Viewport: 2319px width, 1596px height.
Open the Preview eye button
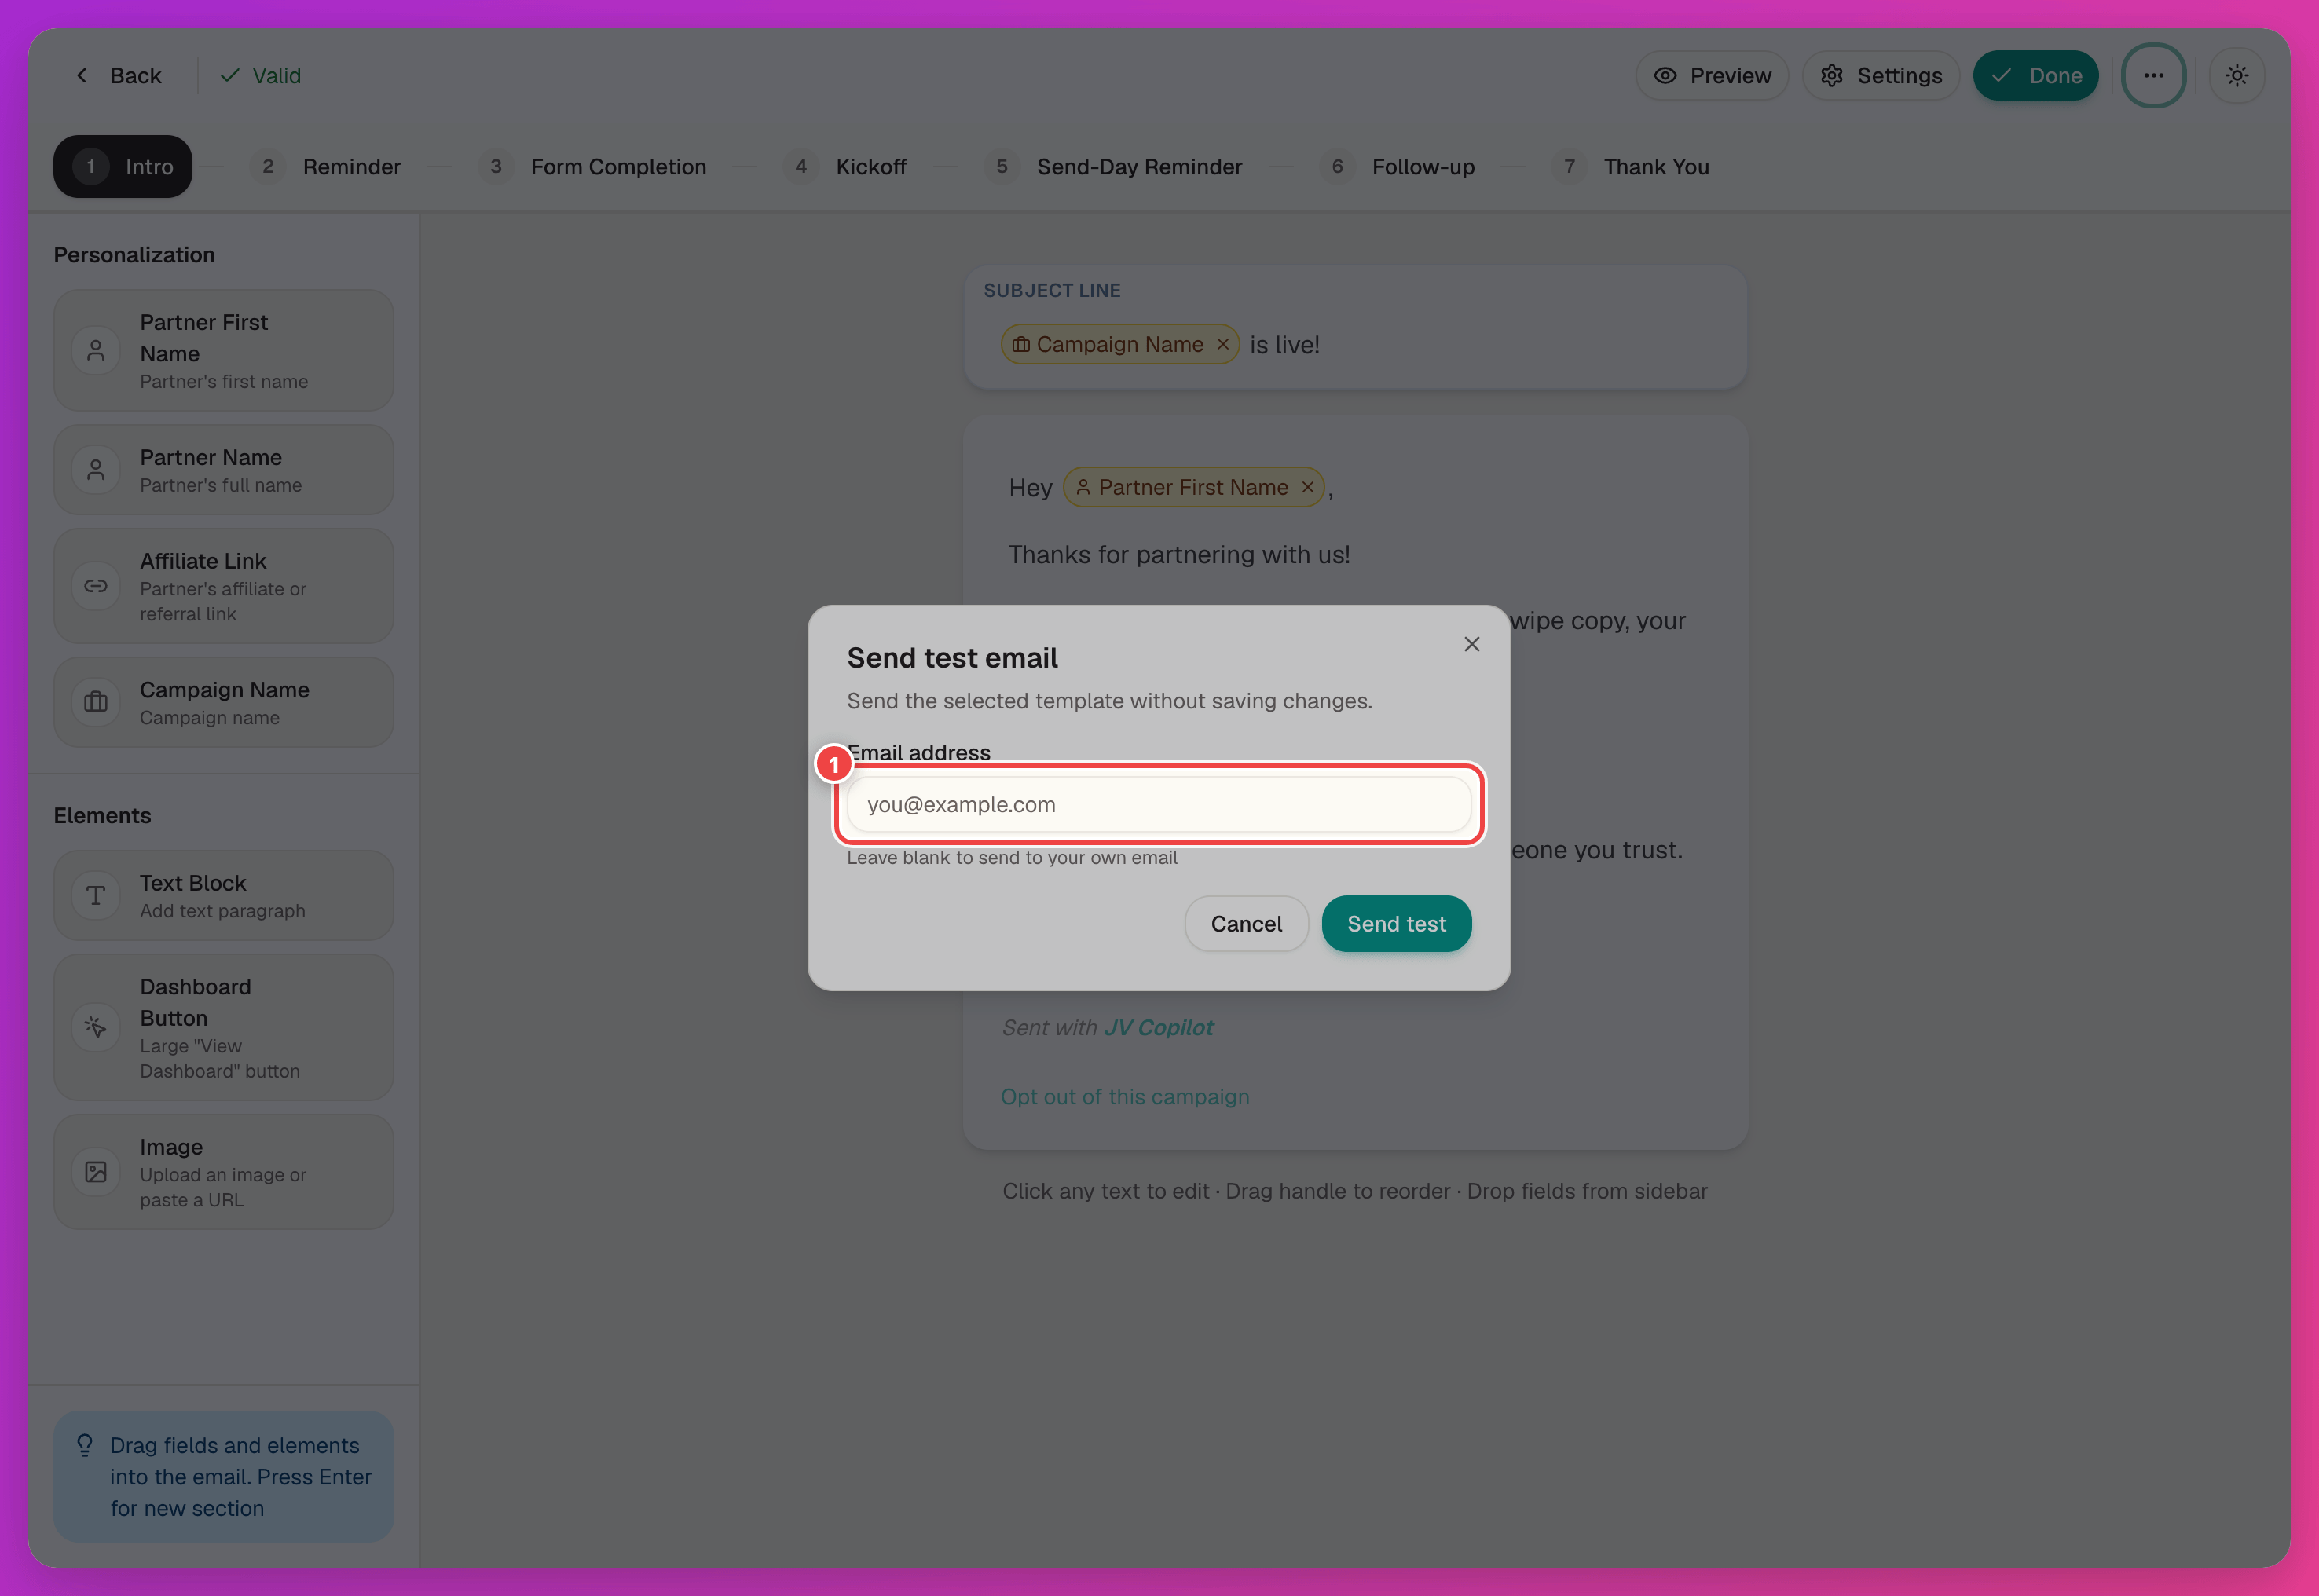click(1712, 76)
